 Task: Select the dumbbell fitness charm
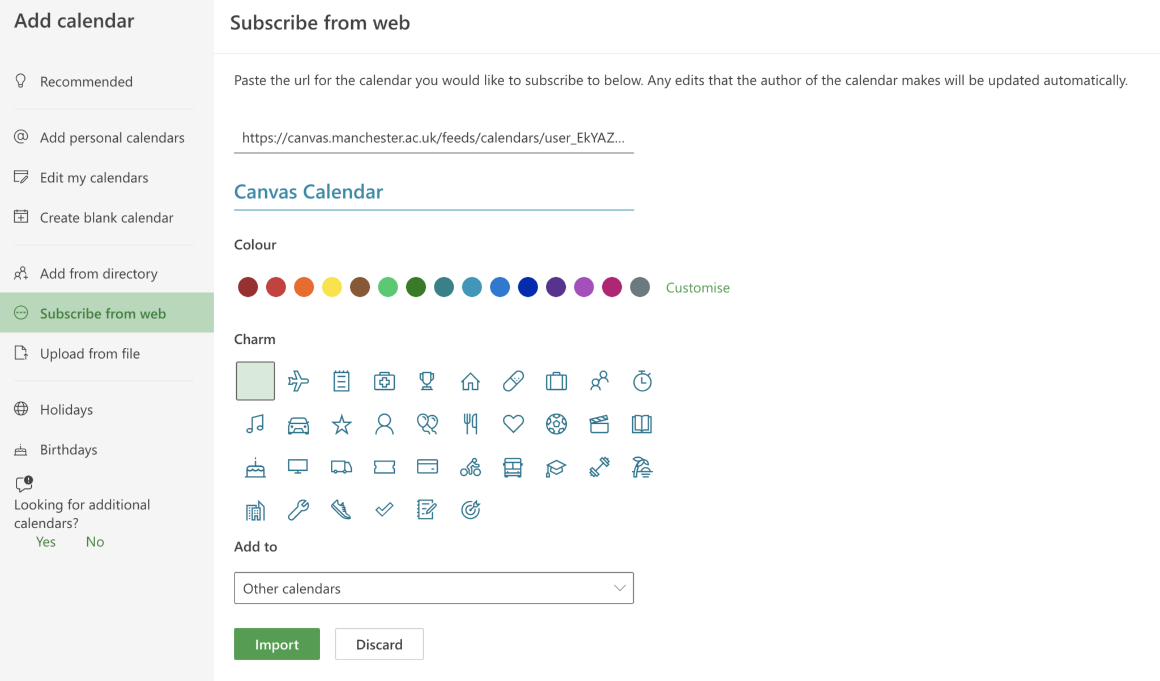599,467
